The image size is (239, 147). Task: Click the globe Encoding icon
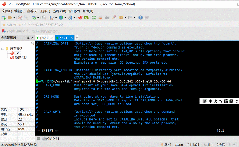point(61,18)
